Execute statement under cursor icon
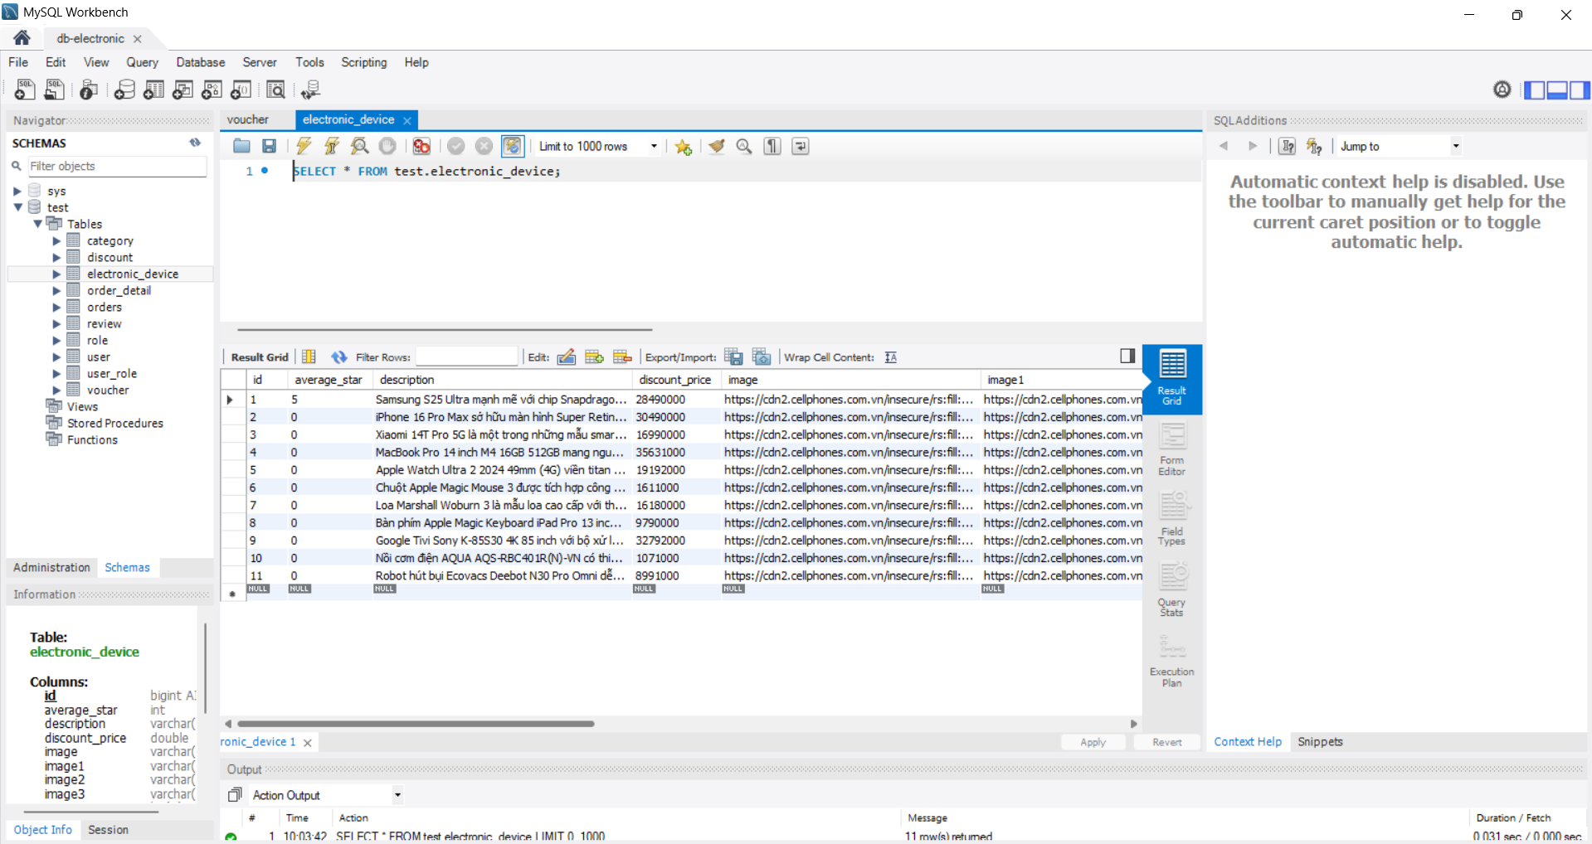 coord(332,146)
